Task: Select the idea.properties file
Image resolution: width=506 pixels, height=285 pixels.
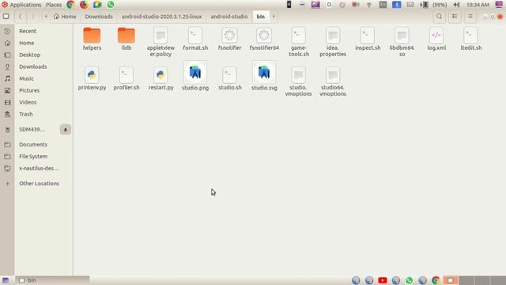Action: [333, 42]
